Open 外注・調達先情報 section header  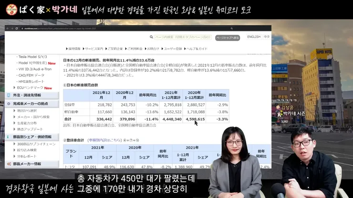32,95
